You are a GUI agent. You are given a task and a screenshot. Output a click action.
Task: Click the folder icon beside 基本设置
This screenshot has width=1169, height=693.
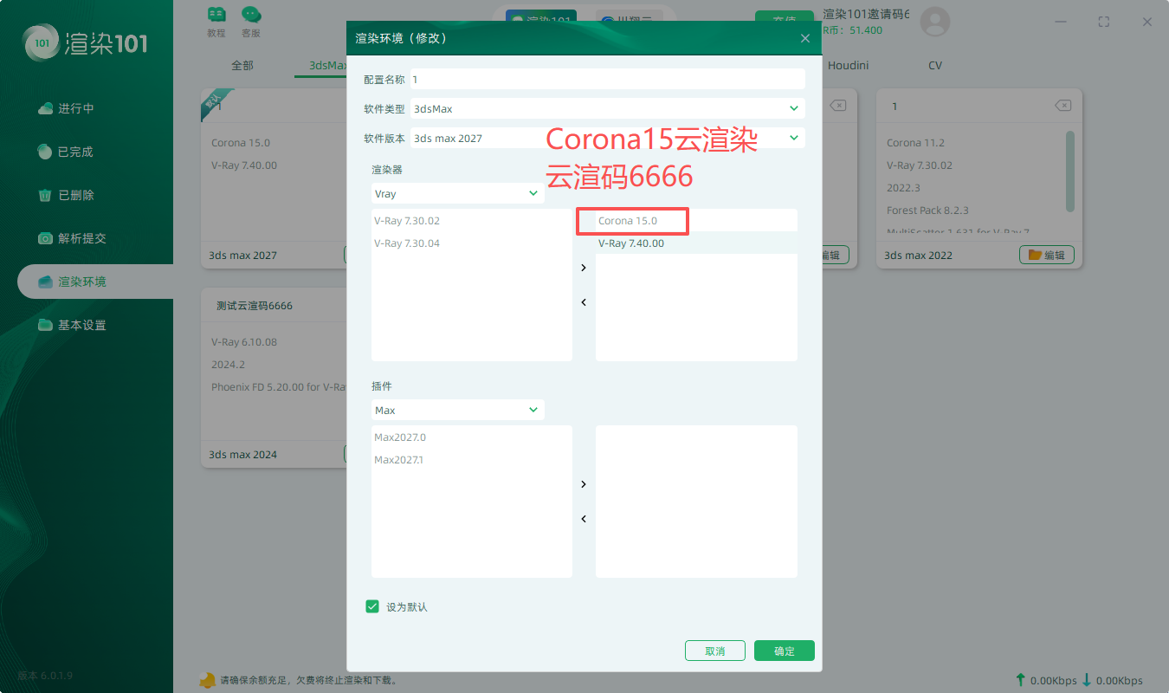coord(45,325)
